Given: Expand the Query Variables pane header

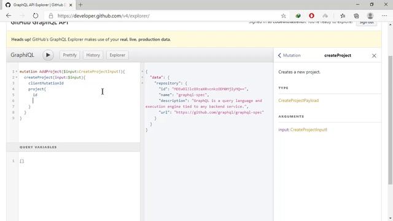Looking at the screenshot, I should [x=73, y=147].
